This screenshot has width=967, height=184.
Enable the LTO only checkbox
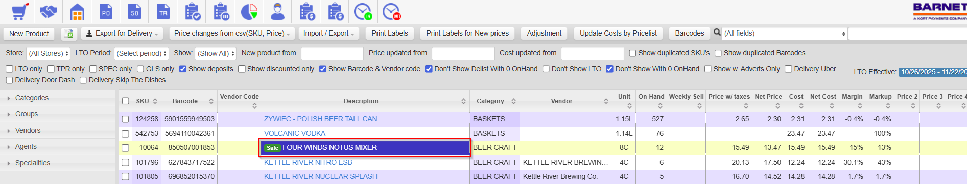pos(9,69)
